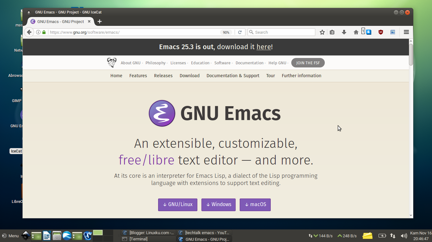The width and height of the screenshot is (432, 242).
Task: Go back with the browser back arrow
Action: click(x=29, y=32)
